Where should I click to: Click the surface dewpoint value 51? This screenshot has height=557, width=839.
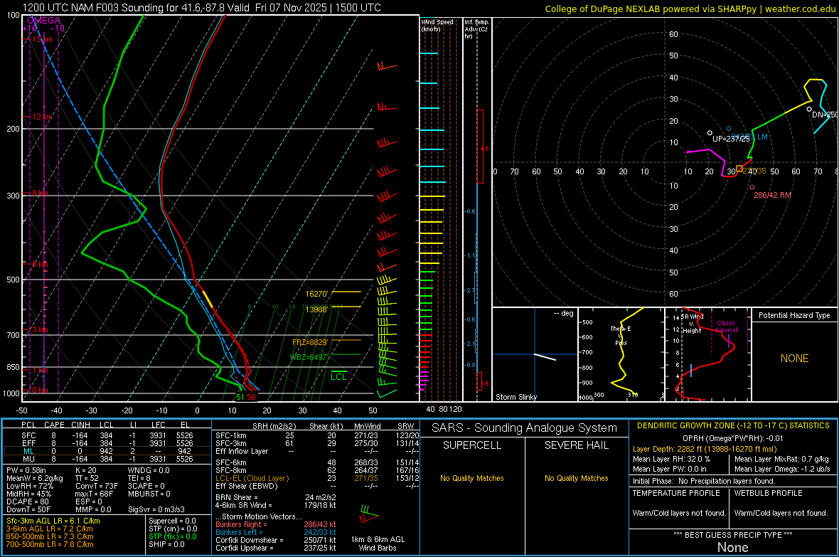click(240, 397)
